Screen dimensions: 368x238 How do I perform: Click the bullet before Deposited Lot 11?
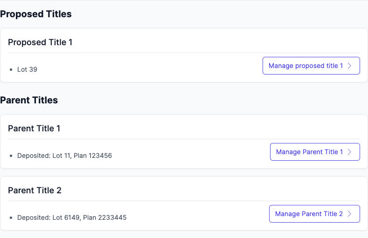click(11, 156)
